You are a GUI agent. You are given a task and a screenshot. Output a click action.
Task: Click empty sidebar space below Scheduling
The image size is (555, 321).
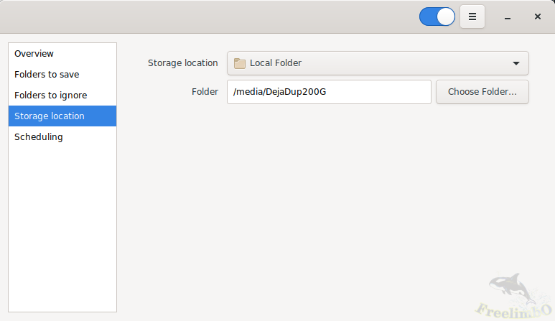point(62,230)
